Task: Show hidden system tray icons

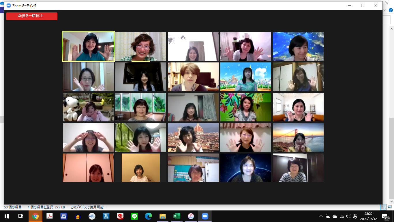Action: [321, 216]
